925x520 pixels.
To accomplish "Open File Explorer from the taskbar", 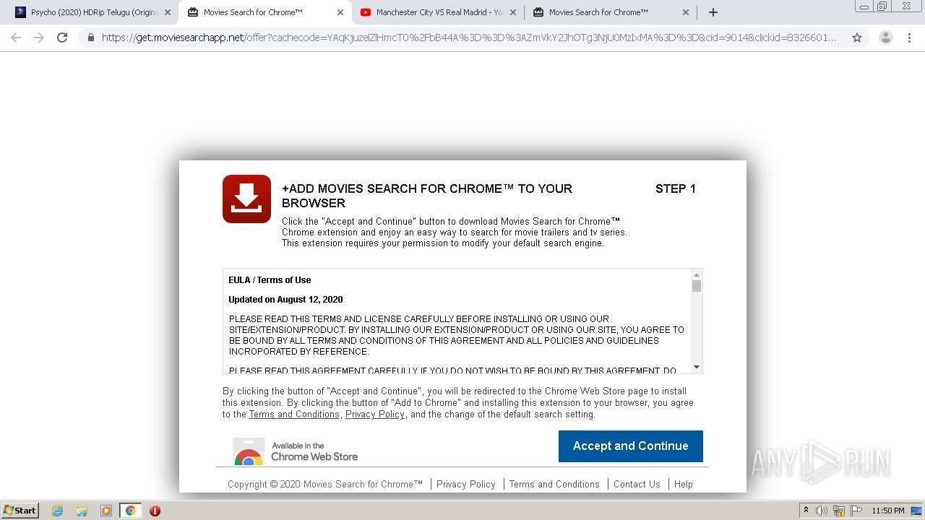I will pos(82,511).
